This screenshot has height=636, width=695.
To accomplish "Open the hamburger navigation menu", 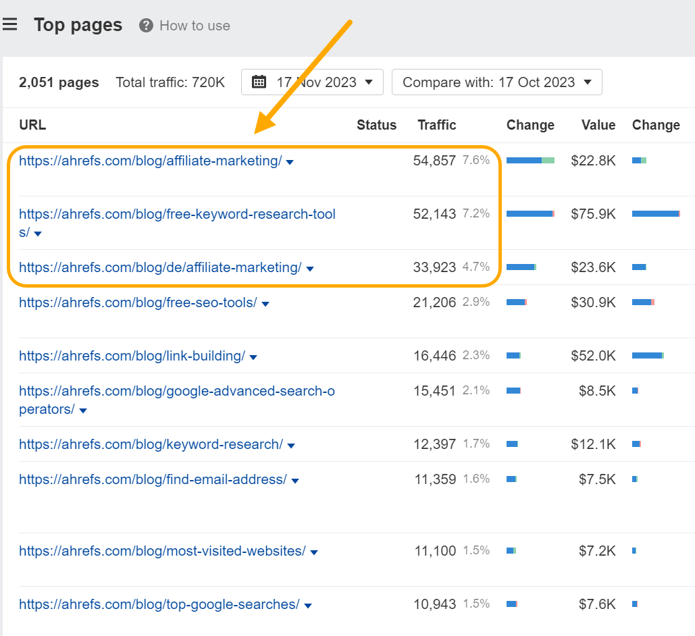I will pyautogui.click(x=10, y=24).
